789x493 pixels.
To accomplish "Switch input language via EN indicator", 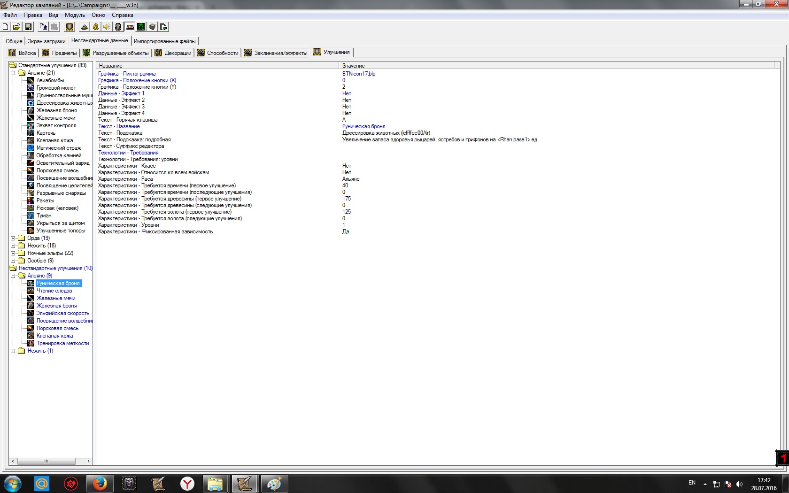I will click(x=692, y=483).
